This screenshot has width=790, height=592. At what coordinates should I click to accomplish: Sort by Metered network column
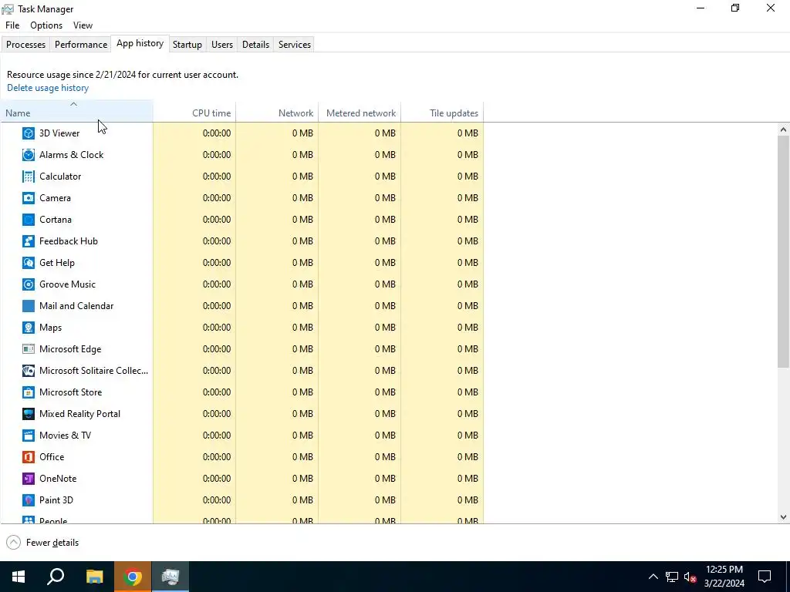tap(360, 111)
